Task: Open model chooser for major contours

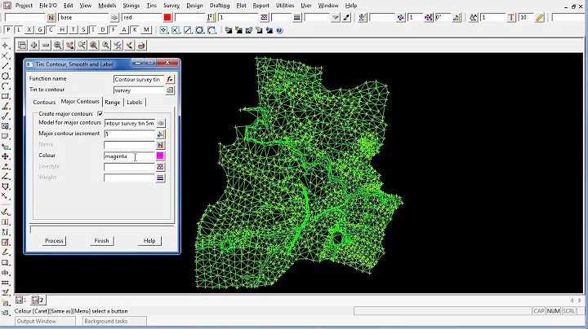Action: pyautogui.click(x=161, y=123)
